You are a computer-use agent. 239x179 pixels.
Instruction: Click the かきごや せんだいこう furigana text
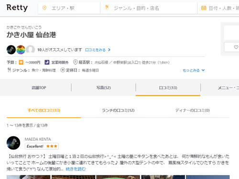click(x=24, y=27)
